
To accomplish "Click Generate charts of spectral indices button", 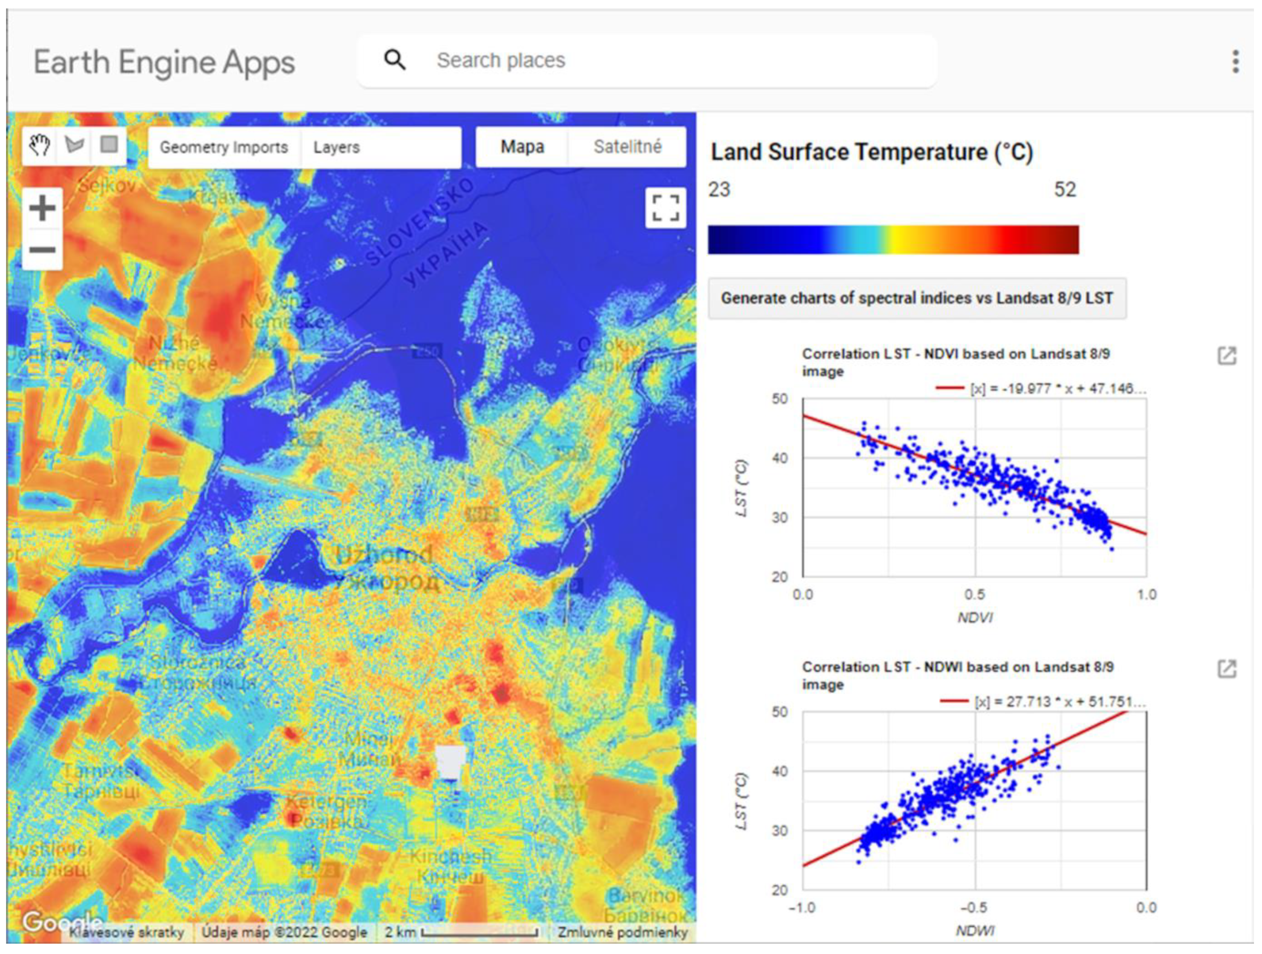I will [917, 298].
